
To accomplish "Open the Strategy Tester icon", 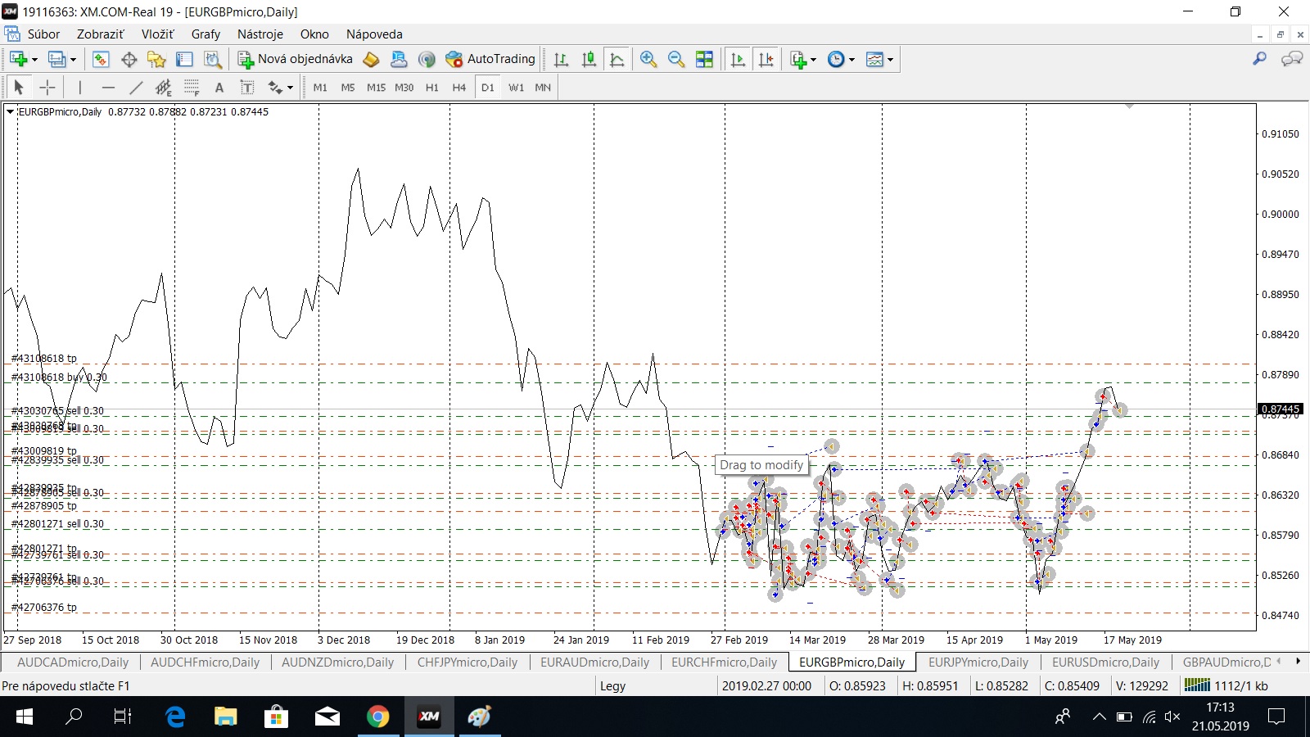I will coord(213,59).
